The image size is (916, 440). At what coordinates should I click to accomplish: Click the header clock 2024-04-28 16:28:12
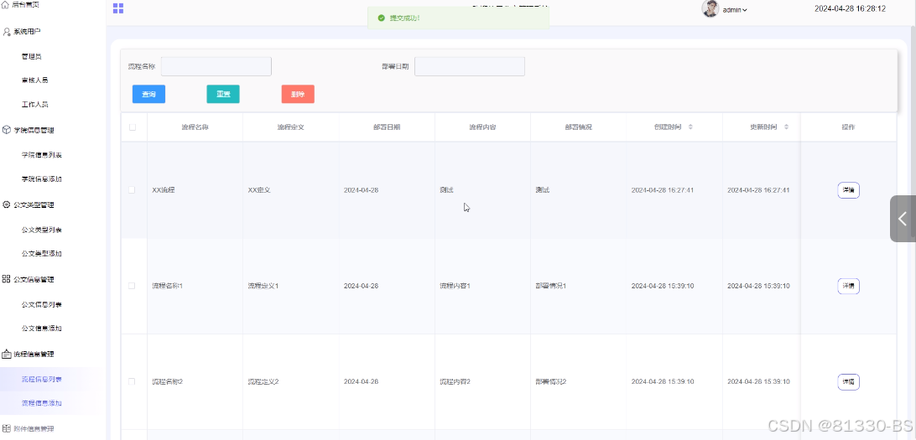(x=850, y=8)
